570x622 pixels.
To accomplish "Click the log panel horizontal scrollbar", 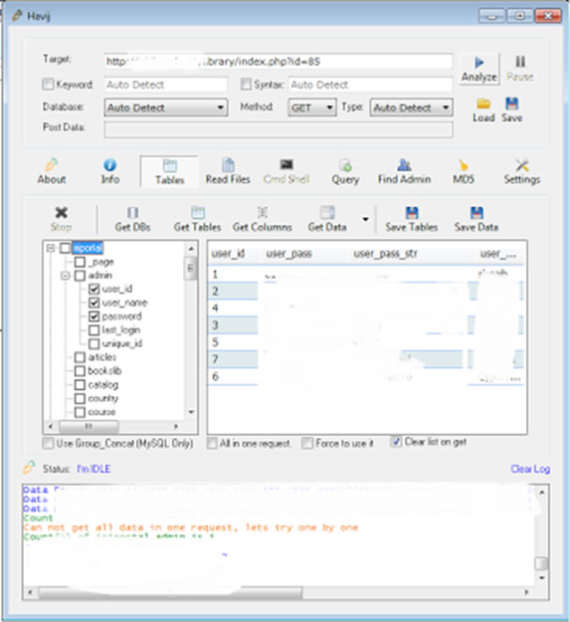I will (x=278, y=592).
